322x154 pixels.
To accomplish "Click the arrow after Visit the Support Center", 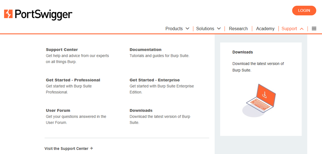I will coord(91,148).
